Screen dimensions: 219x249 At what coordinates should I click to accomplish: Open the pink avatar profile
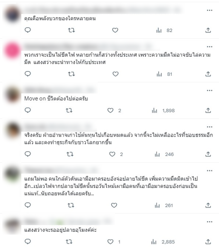coord(12,50)
